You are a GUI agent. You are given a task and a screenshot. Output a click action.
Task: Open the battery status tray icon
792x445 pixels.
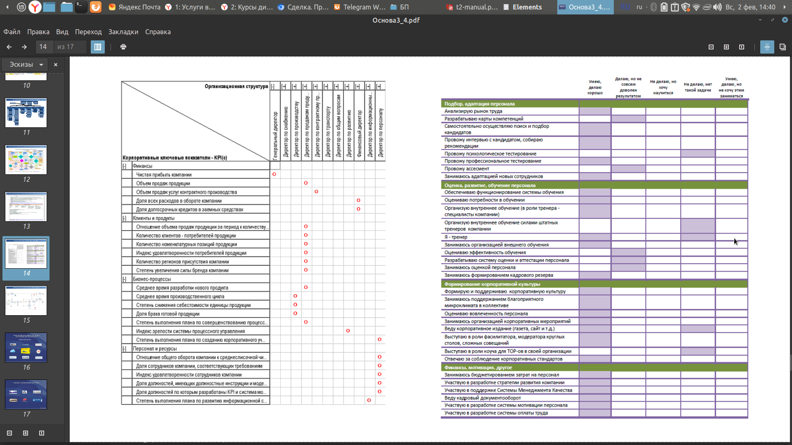(x=664, y=7)
